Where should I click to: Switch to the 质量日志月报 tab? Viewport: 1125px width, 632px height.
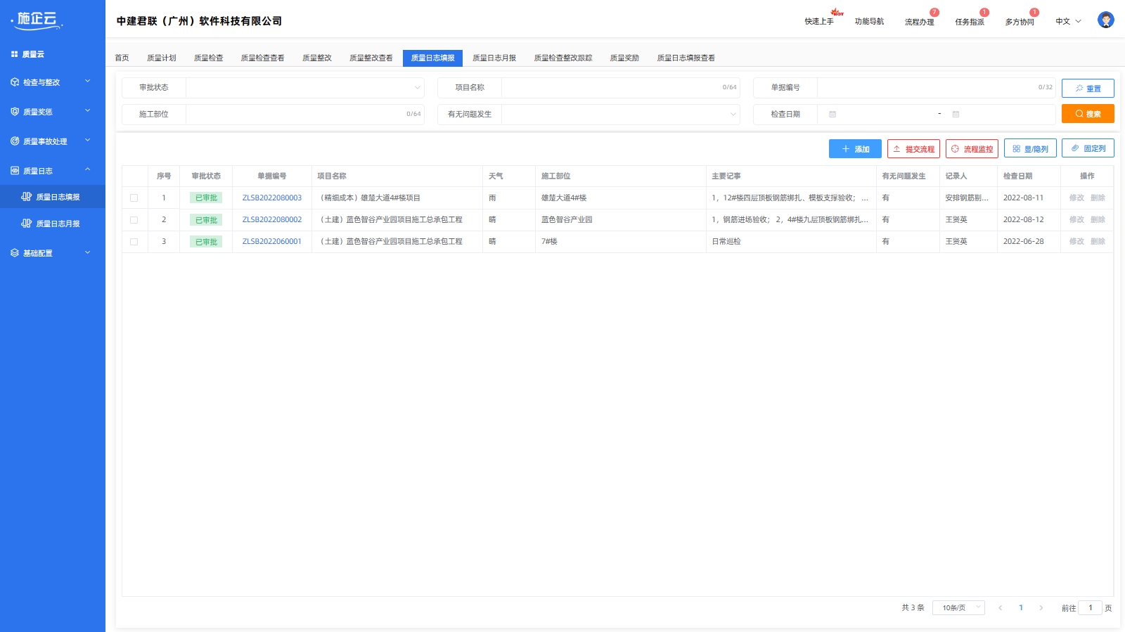click(x=494, y=58)
